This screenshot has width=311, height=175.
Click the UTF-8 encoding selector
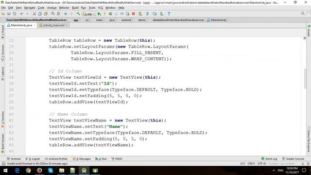click(x=262, y=163)
